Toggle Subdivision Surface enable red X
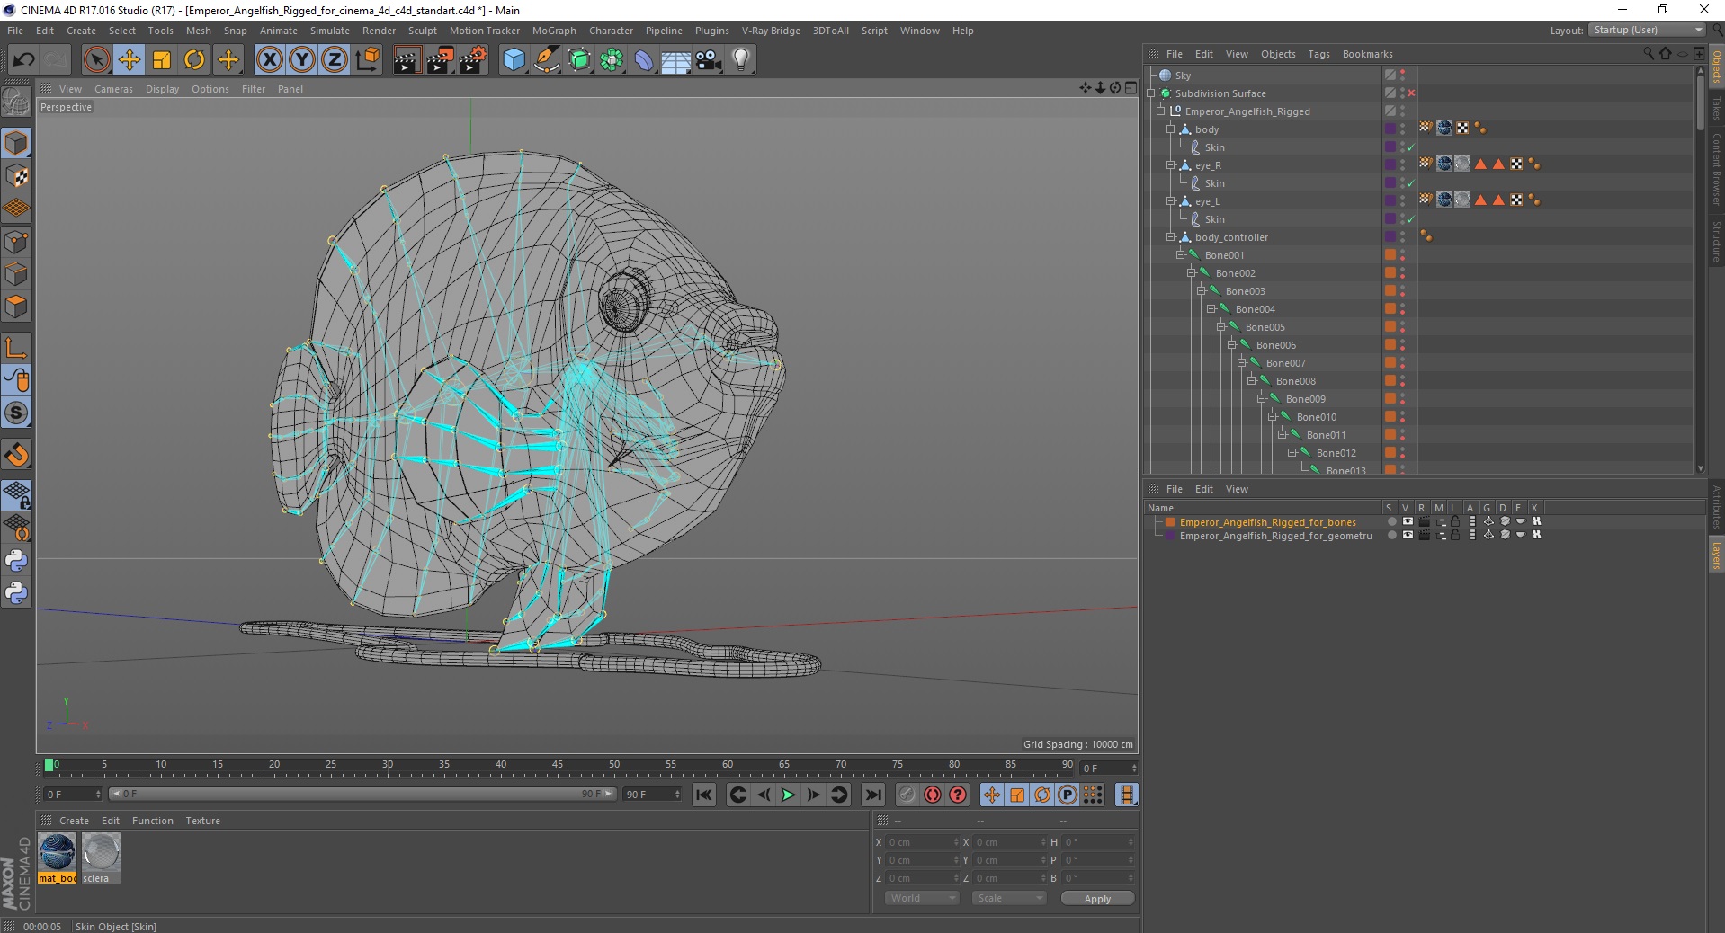This screenshot has height=933, width=1725. (x=1411, y=93)
